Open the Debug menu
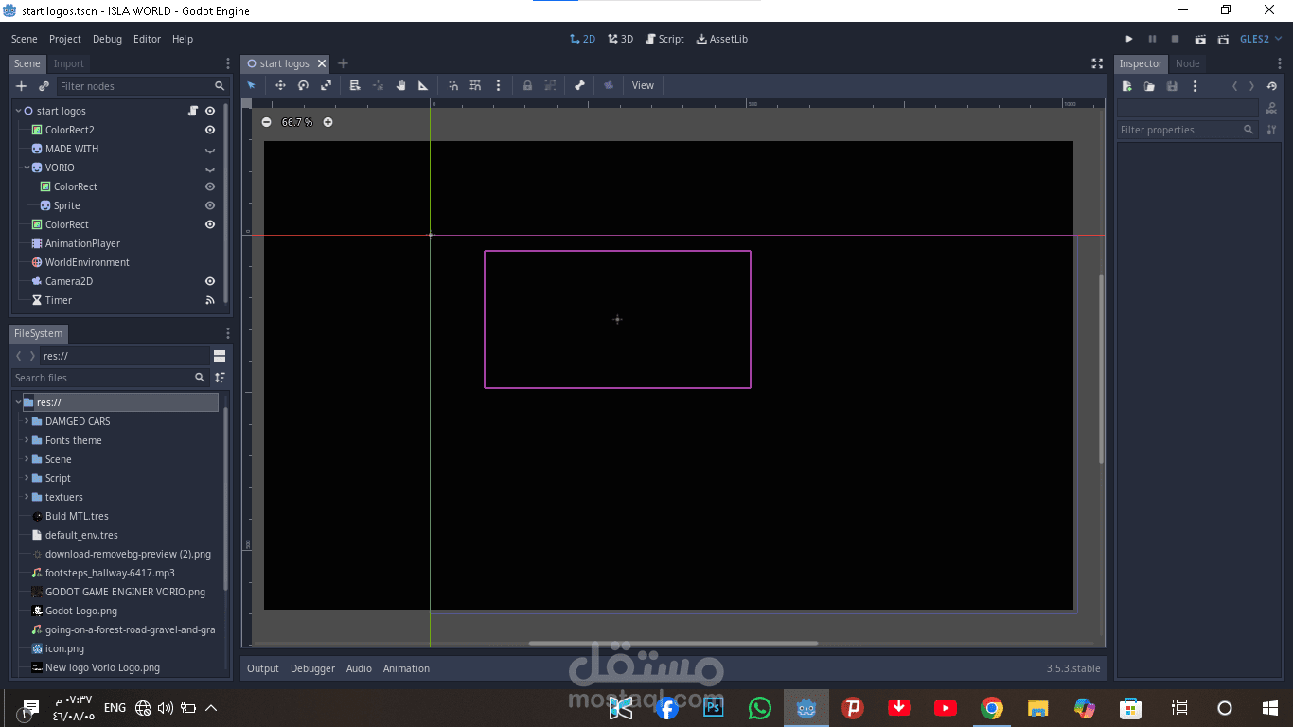 click(x=107, y=39)
